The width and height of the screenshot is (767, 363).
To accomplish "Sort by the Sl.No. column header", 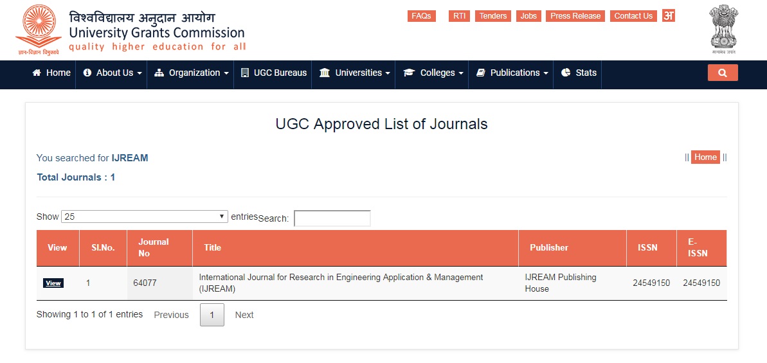I will point(104,248).
